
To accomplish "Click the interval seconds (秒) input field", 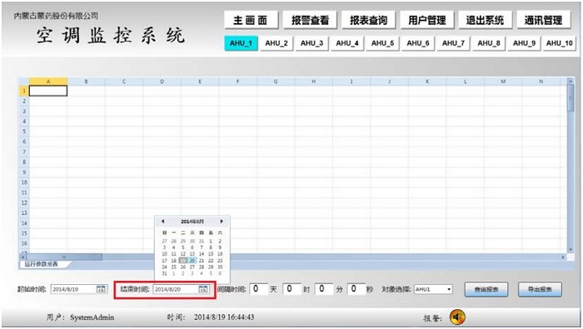I will pos(356,289).
